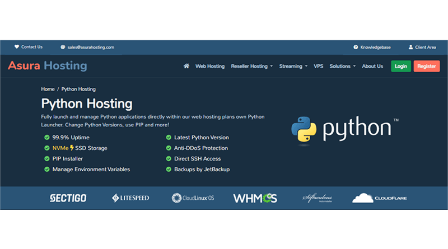Click the home icon in navigation bar

[x=186, y=66]
